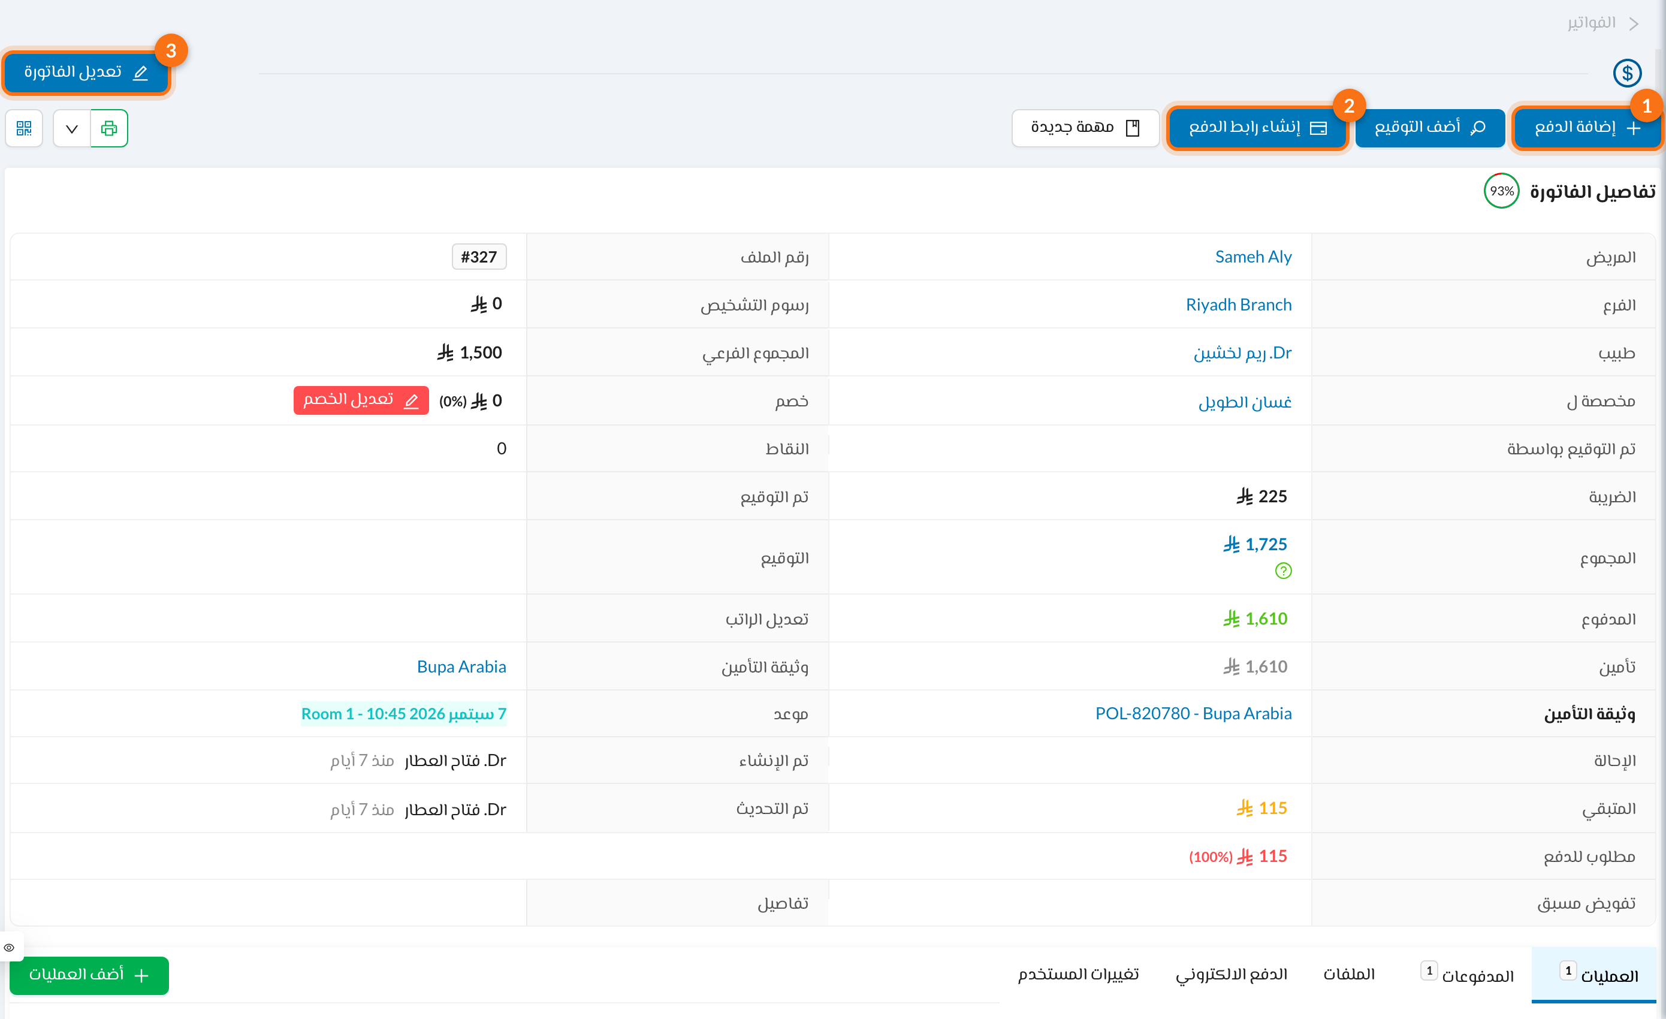The image size is (1666, 1019).
Task: Open Dr. ريم لخشين doctor link
Action: click(1242, 353)
